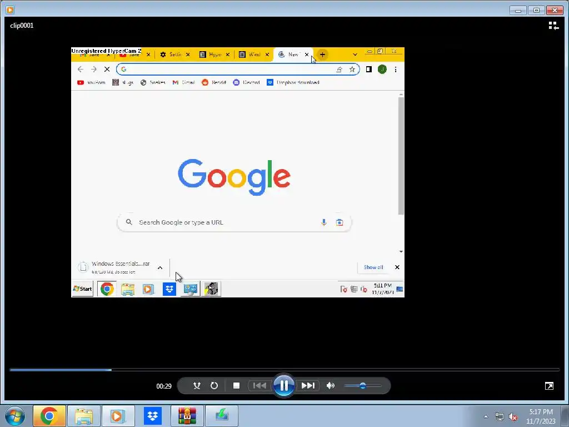Maximize the Media Player window
The height and width of the screenshot is (427, 569).
click(x=536, y=10)
